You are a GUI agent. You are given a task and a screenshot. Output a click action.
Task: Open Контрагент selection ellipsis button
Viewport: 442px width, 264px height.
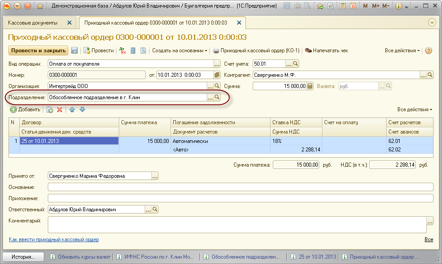coord(423,75)
